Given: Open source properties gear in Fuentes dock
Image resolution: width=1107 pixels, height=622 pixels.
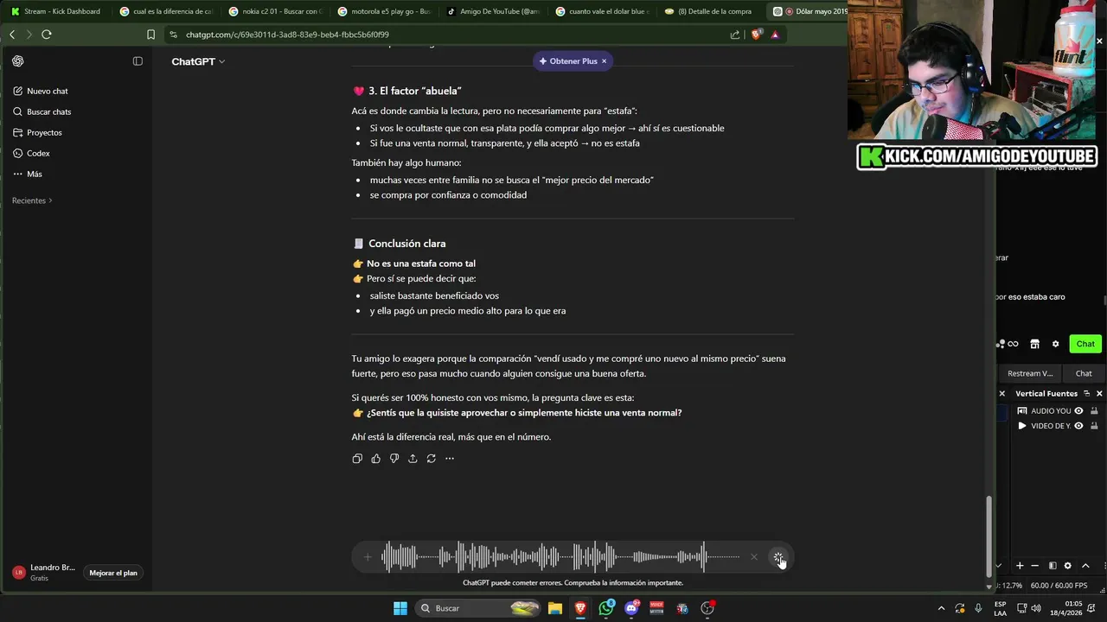Looking at the screenshot, I should 1067,566.
